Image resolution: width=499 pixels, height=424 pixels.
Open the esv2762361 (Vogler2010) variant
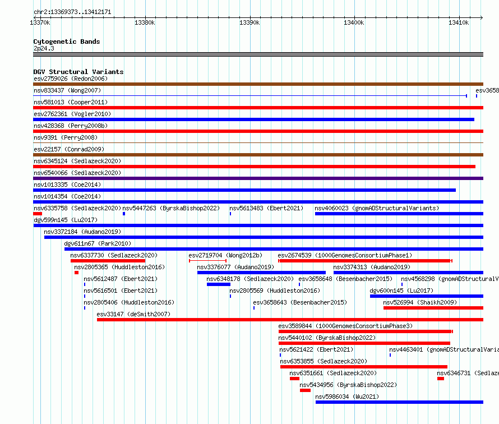click(x=72, y=114)
